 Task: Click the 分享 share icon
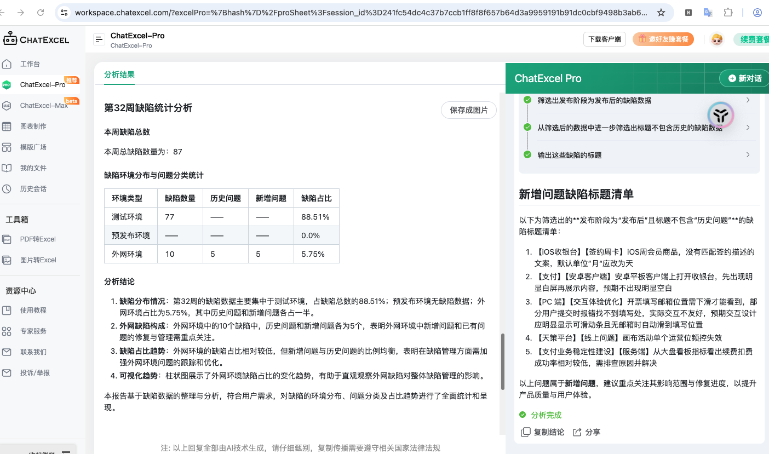point(577,432)
